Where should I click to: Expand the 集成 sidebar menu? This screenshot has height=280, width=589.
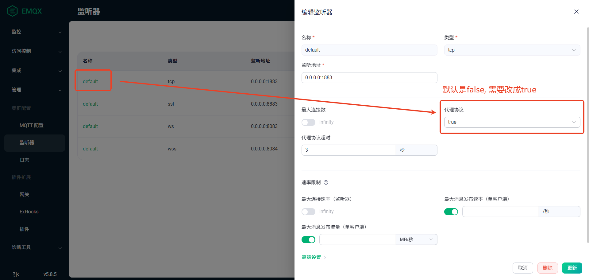click(x=36, y=70)
